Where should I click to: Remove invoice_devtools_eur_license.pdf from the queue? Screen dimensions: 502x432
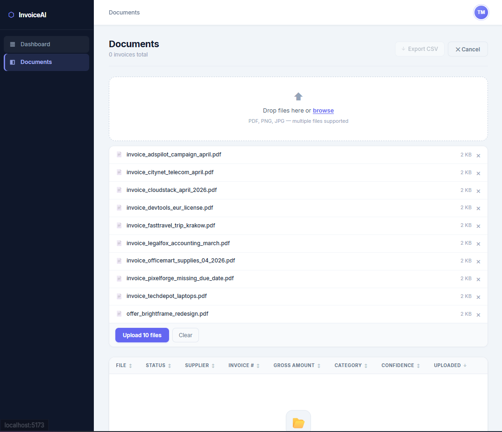[478, 208]
